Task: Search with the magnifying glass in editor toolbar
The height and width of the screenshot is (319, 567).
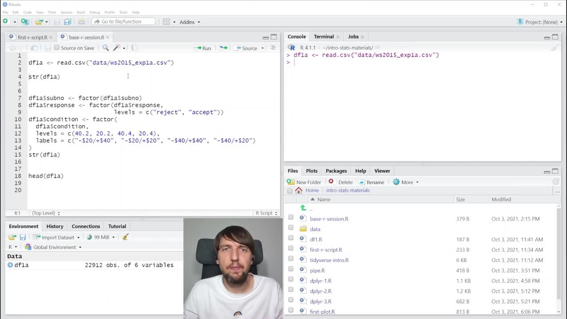Action: 106,47
